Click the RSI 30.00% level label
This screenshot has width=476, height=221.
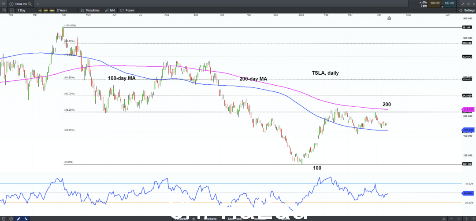click(469, 203)
